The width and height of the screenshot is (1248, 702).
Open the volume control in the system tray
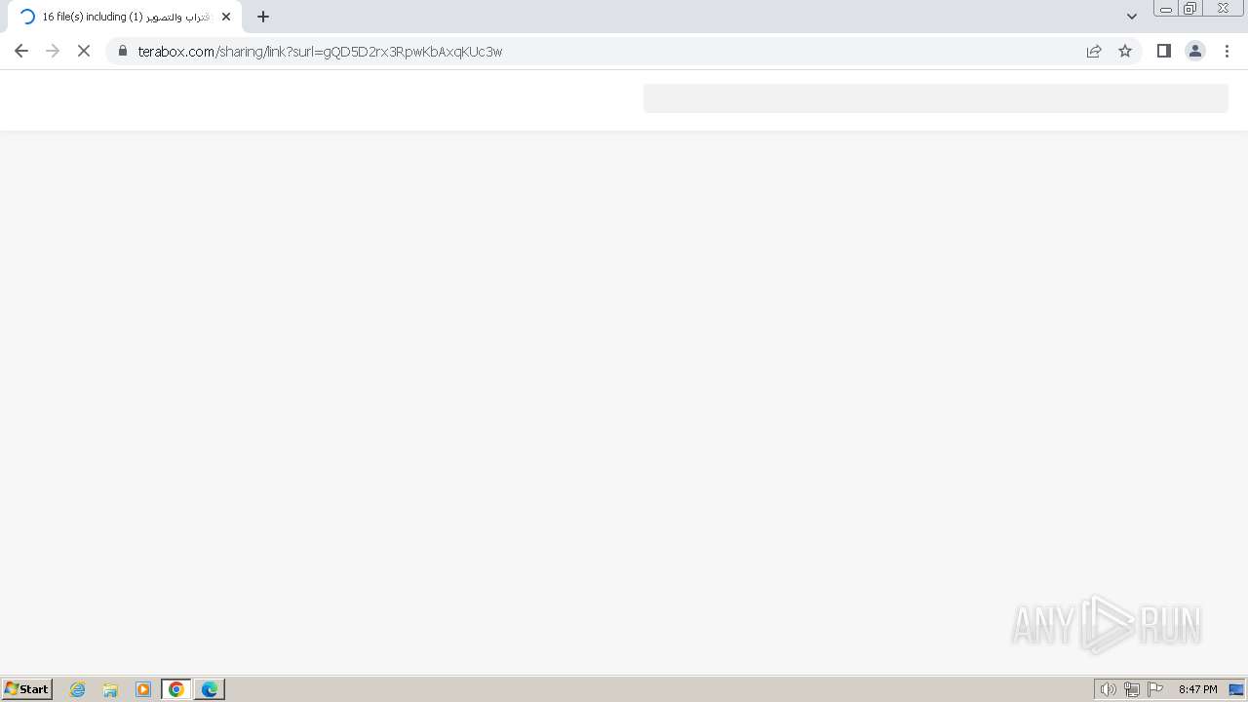(1108, 689)
